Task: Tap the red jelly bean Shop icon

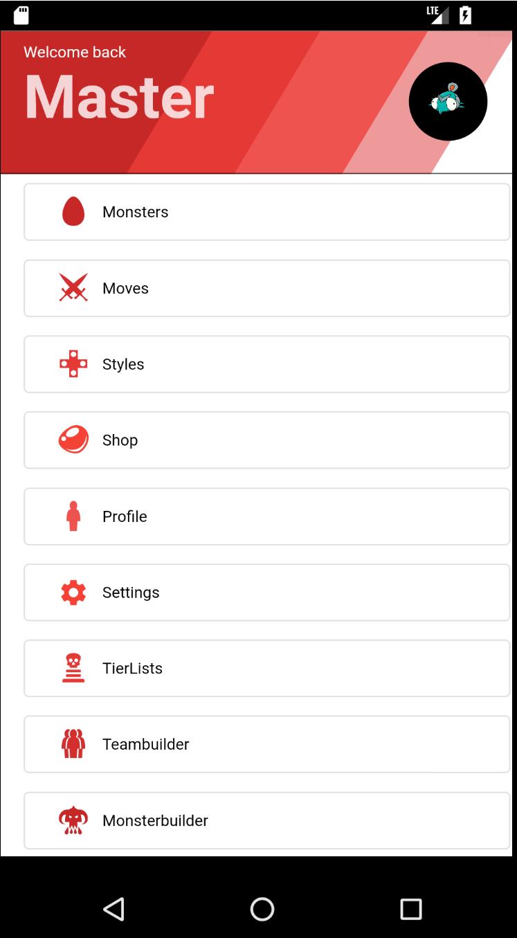Action: tap(73, 440)
